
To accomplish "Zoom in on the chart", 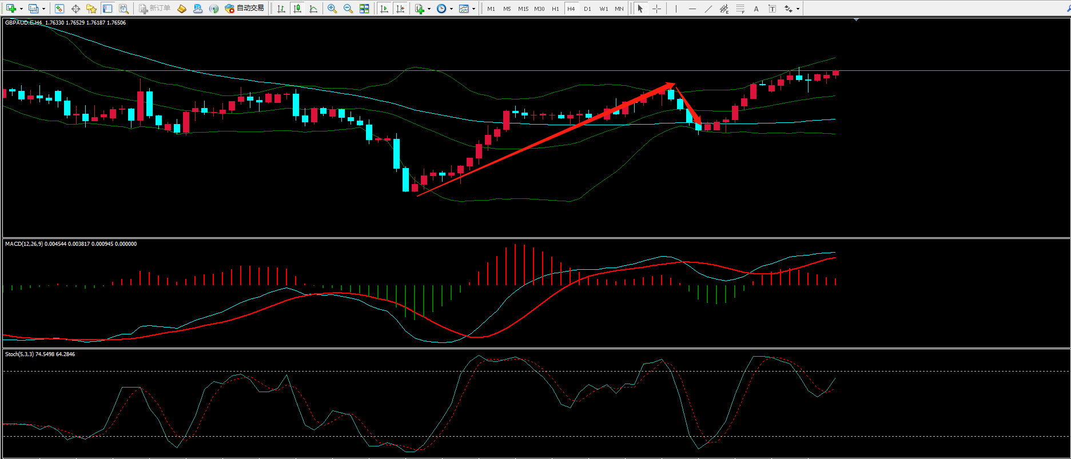I will click(332, 9).
